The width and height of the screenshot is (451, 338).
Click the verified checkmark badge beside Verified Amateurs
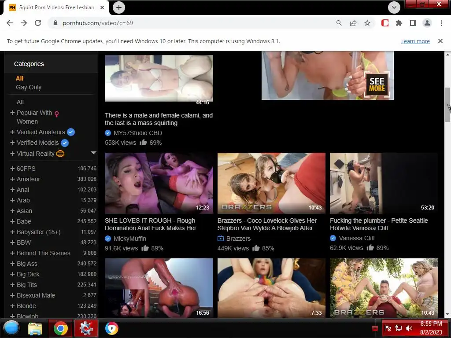71,132
